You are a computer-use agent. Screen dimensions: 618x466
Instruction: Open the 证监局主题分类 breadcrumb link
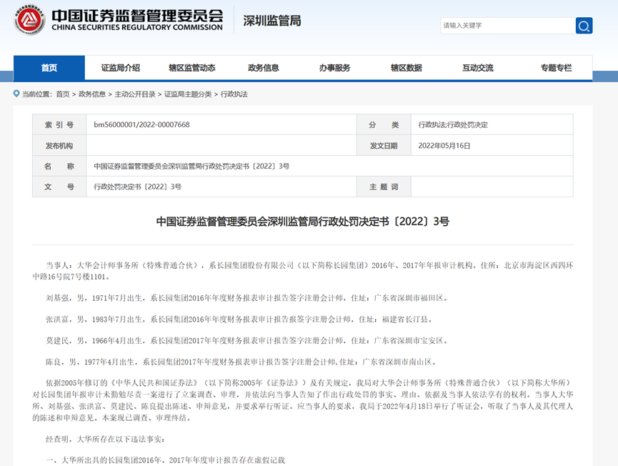[188, 94]
